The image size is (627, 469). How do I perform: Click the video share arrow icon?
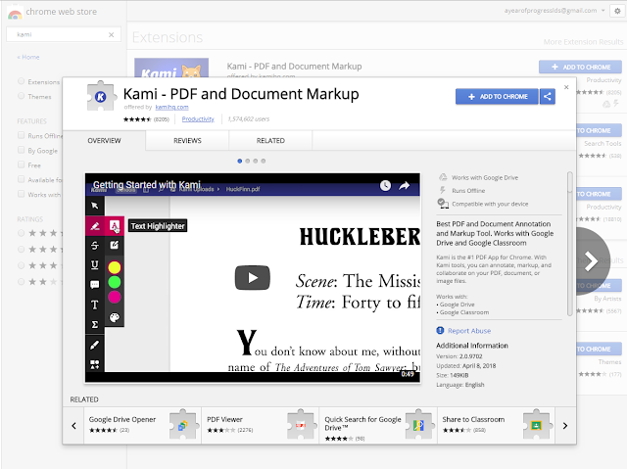(405, 185)
